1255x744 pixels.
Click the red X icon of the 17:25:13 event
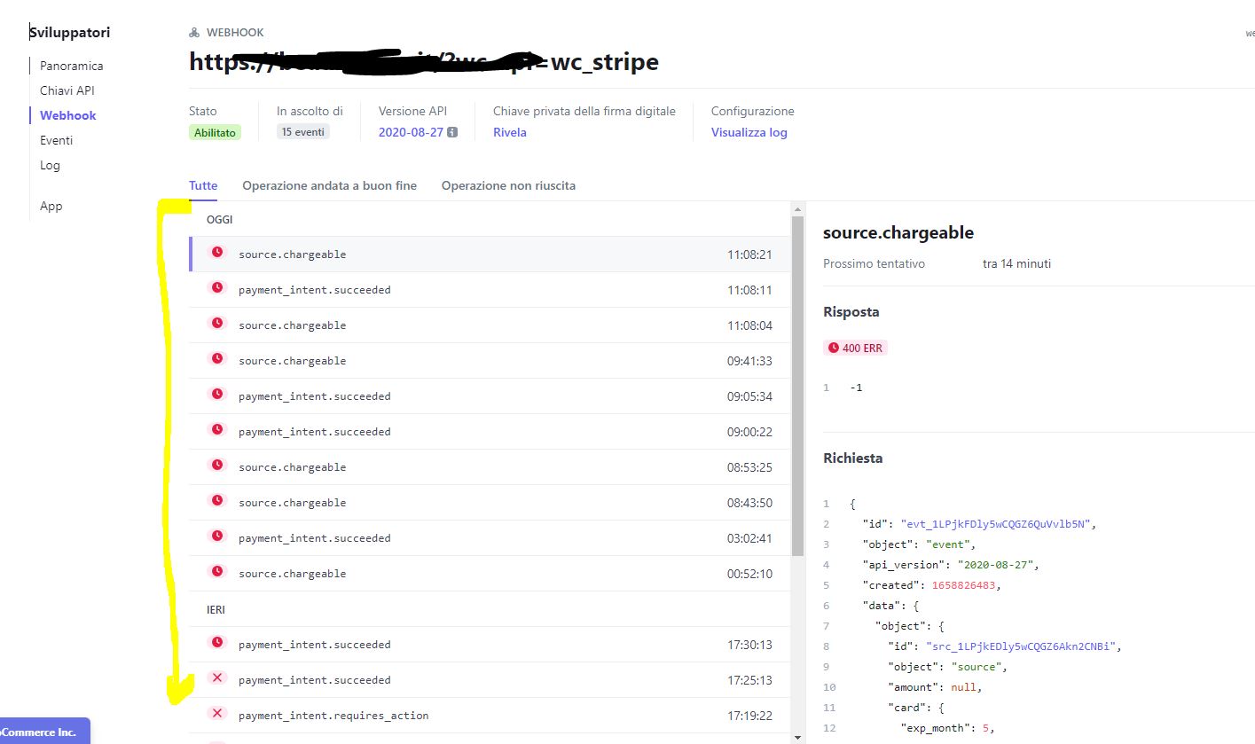click(216, 678)
